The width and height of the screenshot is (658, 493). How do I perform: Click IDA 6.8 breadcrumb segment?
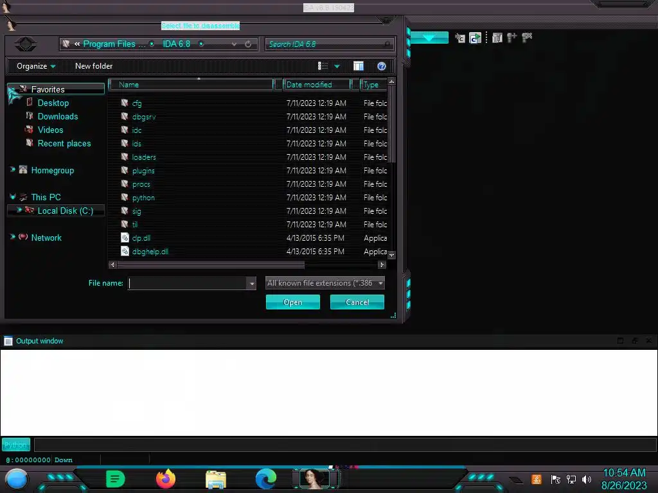176,44
